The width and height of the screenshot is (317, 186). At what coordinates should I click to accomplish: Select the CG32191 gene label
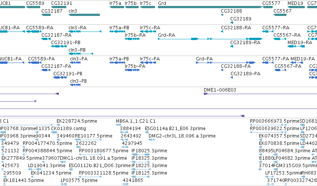61,3
